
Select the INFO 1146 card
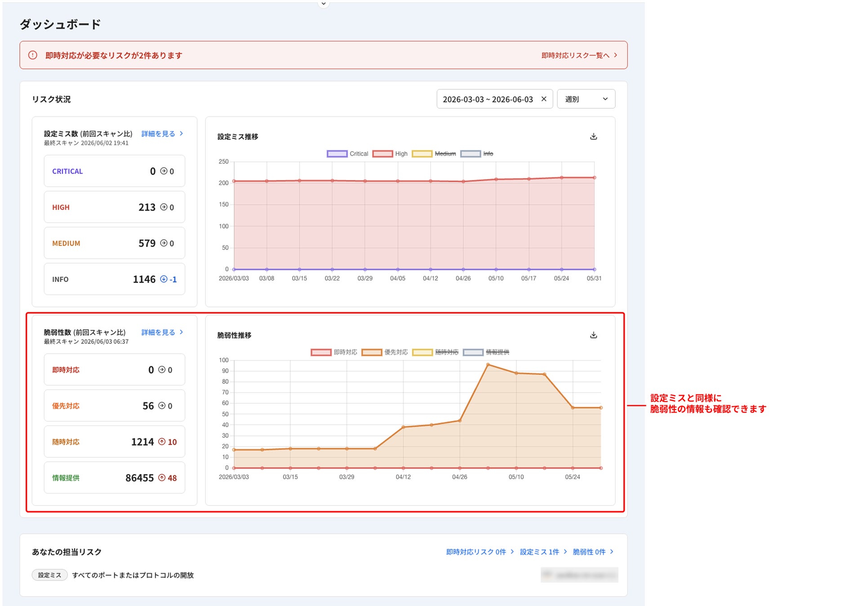point(115,279)
